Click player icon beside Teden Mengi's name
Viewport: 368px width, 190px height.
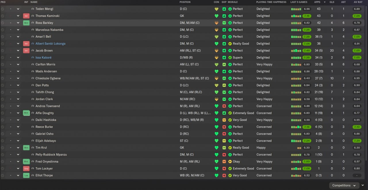(x=32, y=9)
